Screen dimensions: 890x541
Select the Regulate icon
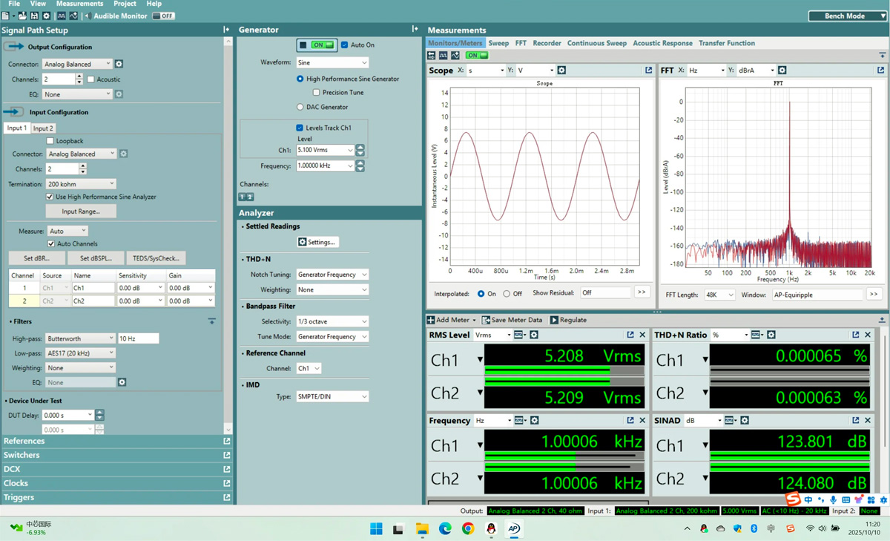[x=555, y=320]
